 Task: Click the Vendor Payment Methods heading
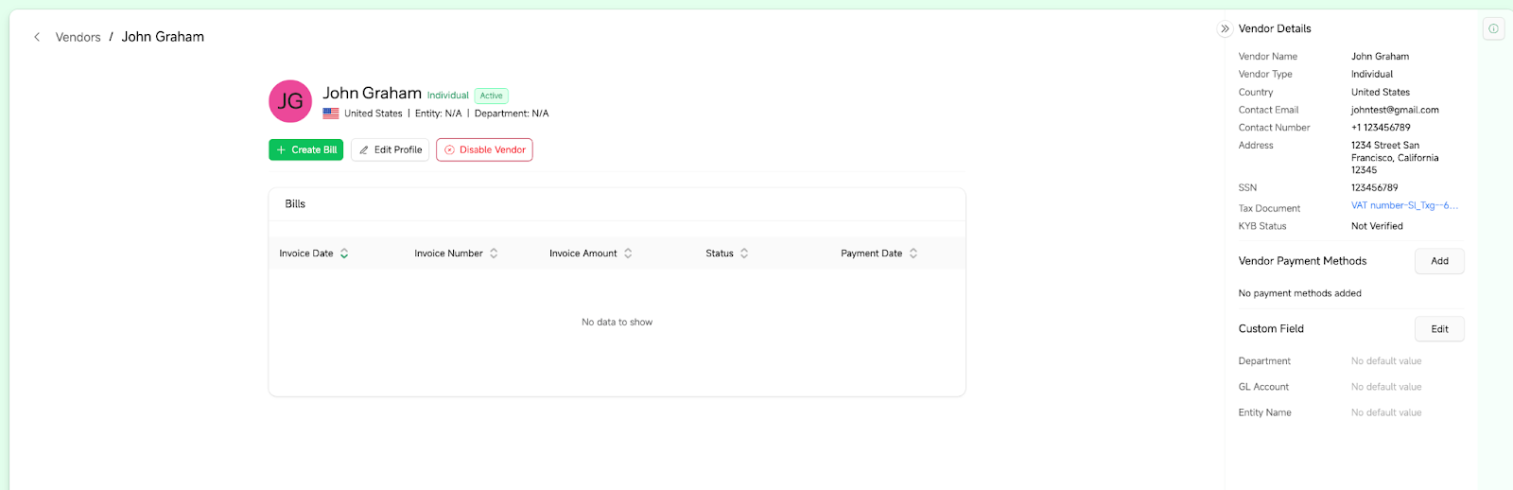pos(1302,261)
